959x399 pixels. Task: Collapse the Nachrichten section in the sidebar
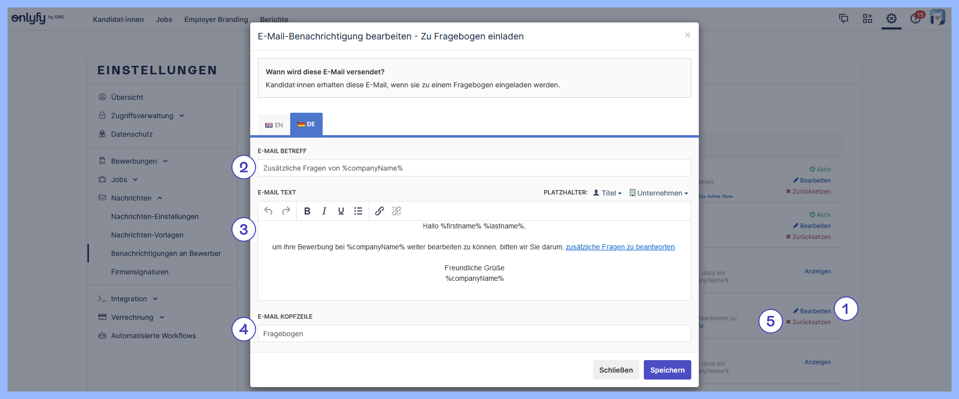point(131,198)
